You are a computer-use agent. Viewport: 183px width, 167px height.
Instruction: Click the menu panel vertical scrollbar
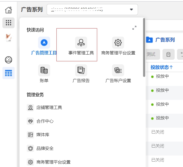click(144, 48)
